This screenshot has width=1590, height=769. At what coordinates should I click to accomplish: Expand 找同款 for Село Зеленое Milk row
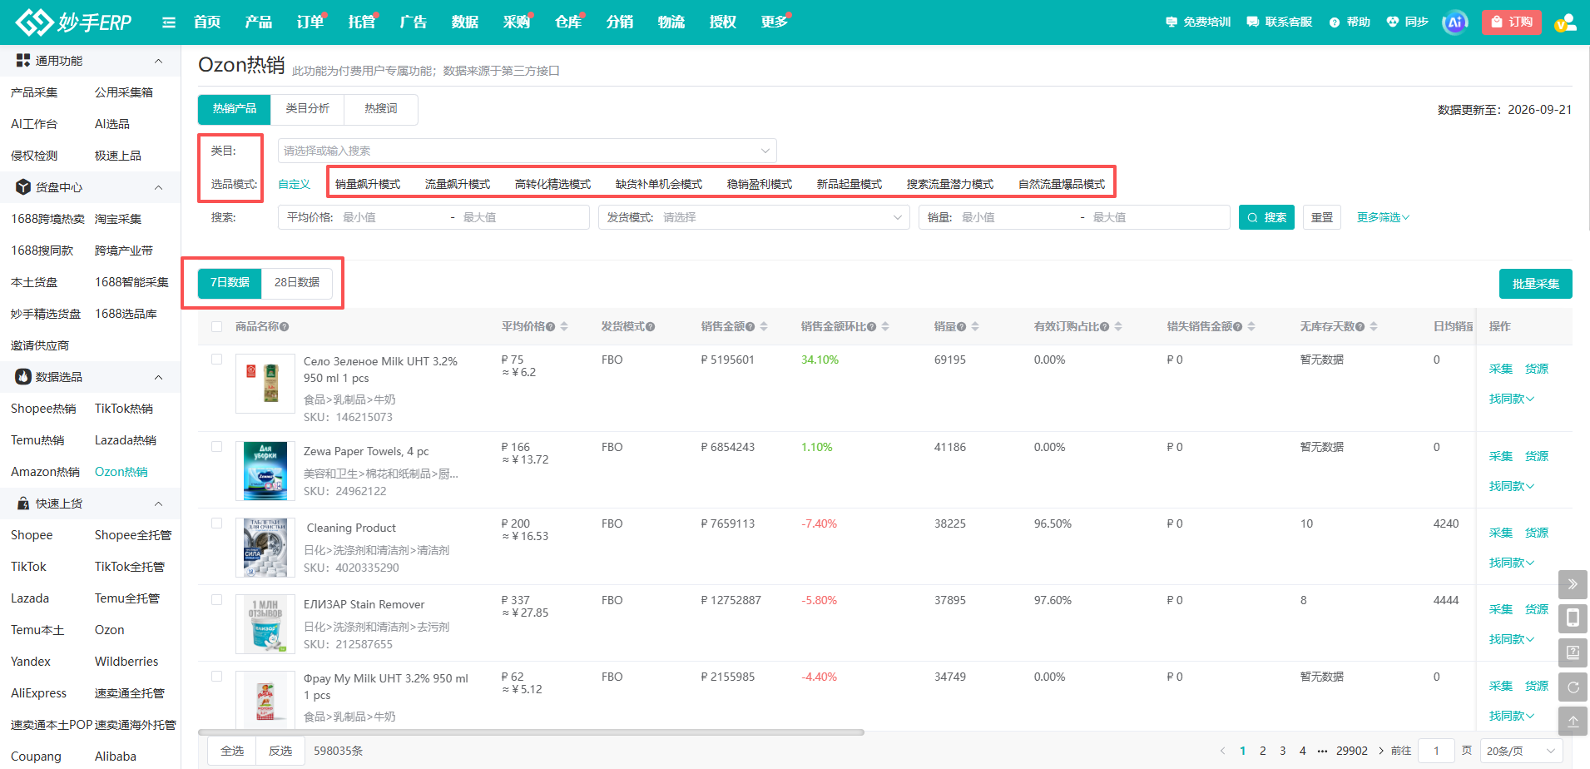(x=1511, y=399)
